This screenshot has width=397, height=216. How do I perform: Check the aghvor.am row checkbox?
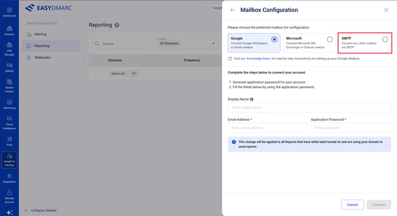97,73
